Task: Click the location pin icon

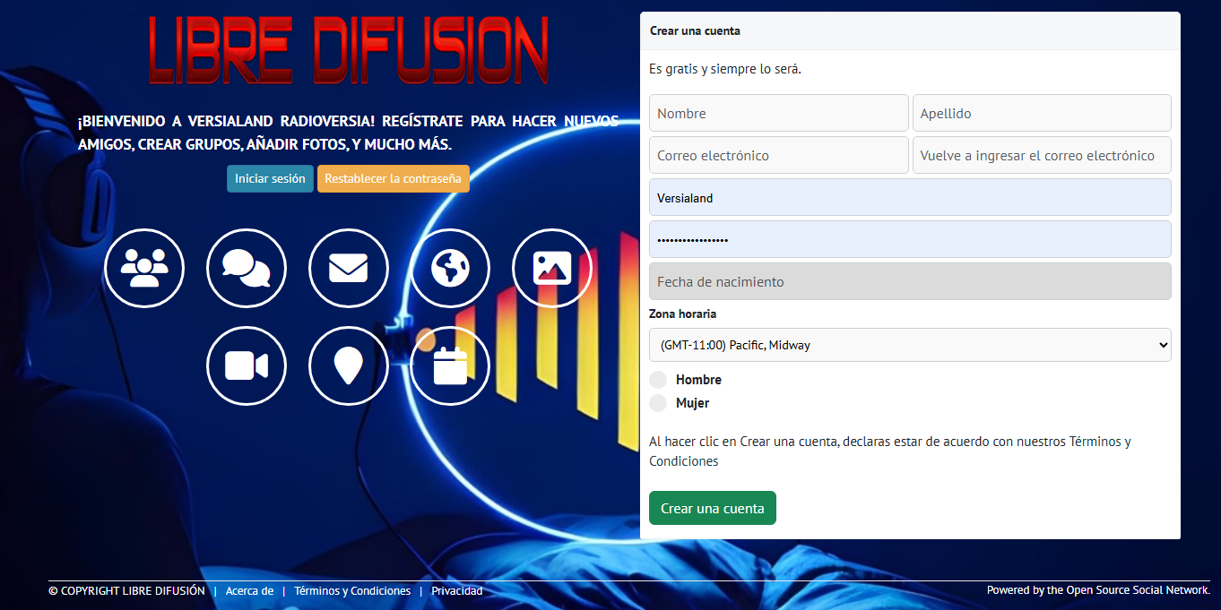Action: point(349,365)
